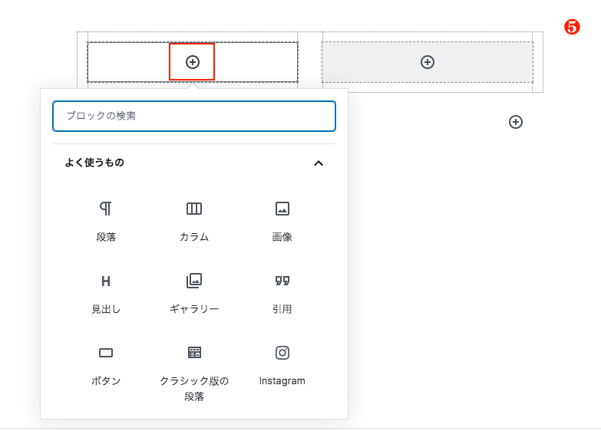Pick the ギャラリー gallery block icon

[x=194, y=281]
